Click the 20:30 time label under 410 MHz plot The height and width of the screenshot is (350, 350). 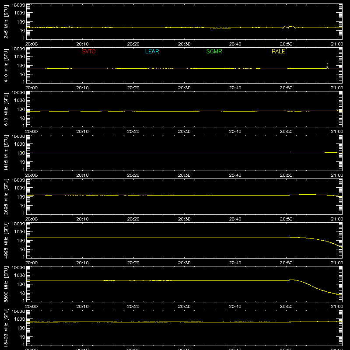click(x=184, y=88)
